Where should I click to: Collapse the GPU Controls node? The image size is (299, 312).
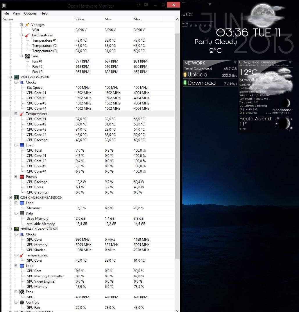coord(16,302)
